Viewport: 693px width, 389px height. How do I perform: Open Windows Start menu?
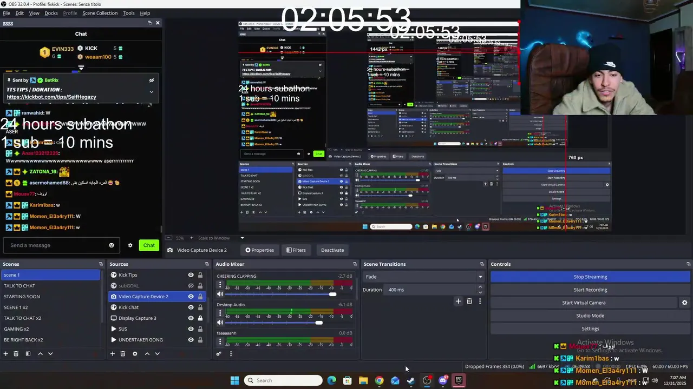(234, 380)
